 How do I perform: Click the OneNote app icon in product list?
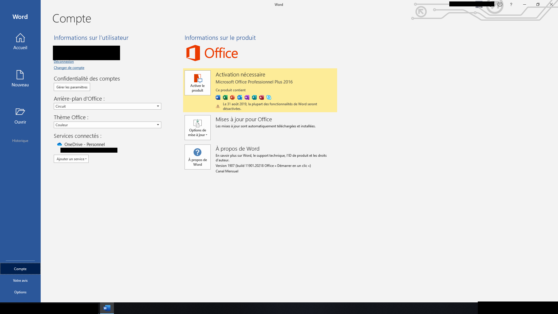click(x=247, y=97)
